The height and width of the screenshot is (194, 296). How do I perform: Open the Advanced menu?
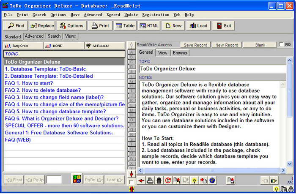[93, 15]
